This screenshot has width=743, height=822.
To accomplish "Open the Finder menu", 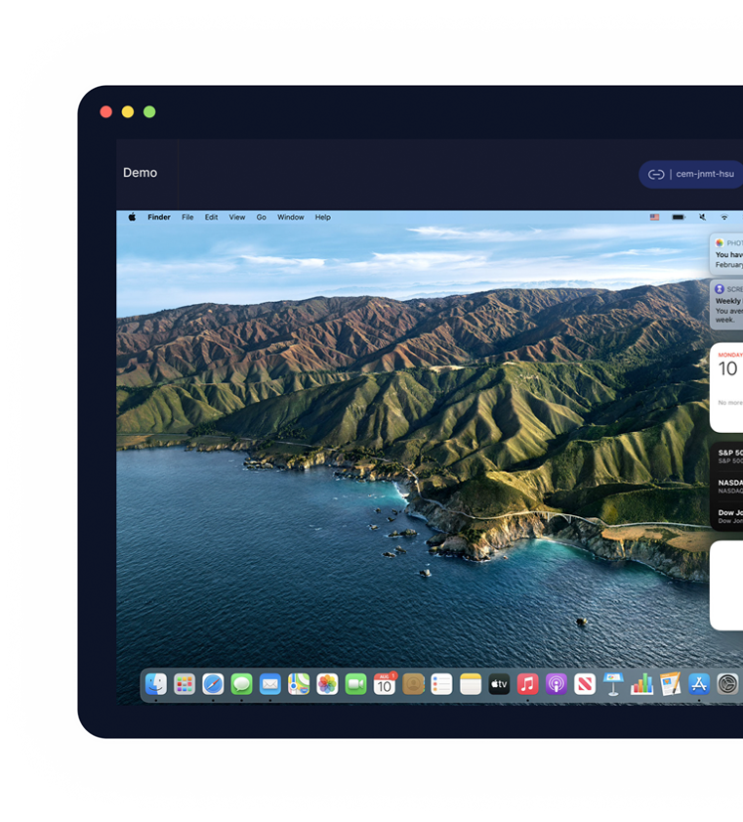I will coord(158,217).
